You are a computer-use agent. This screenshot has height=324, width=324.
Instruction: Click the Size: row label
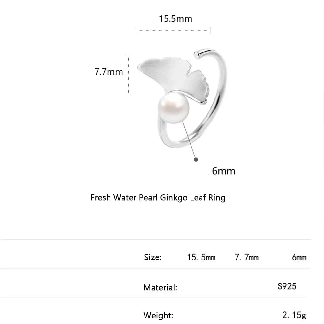click(152, 257)
